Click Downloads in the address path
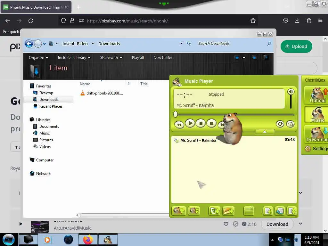This screenshot has height=246, width=328. point(109,44)
